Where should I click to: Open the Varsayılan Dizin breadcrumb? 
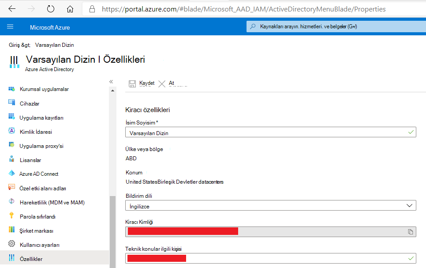54,45
